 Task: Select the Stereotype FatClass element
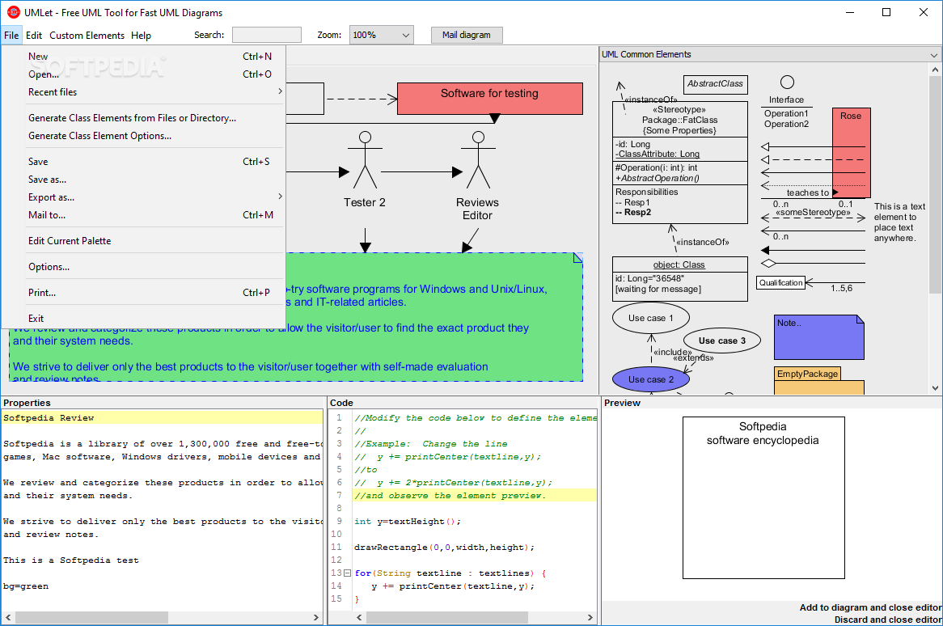click(679, 163)
